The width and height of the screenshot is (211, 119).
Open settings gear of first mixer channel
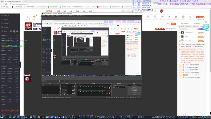pos(110,88)
